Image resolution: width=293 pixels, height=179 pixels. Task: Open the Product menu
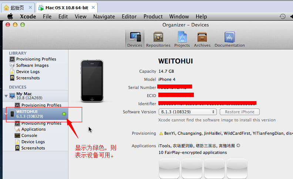tap(153, 17)
